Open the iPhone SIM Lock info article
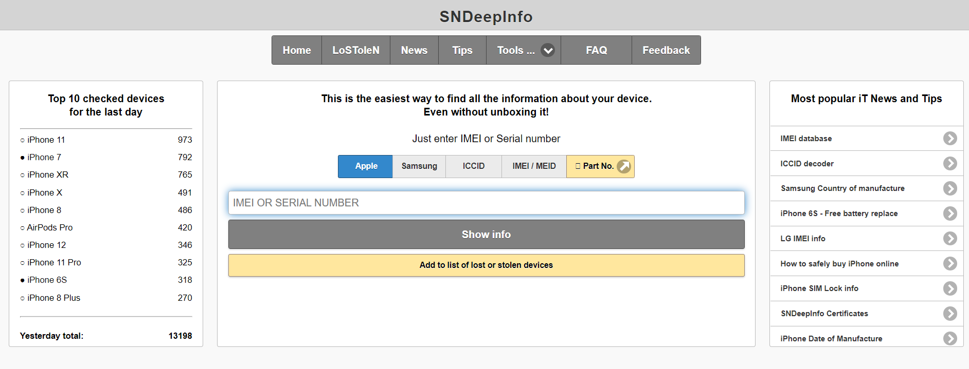This screenshot has height=369, width=969. pos(866,288)
